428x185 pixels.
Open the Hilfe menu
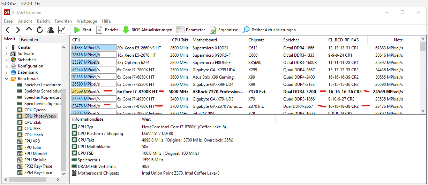tap(106, 21)
